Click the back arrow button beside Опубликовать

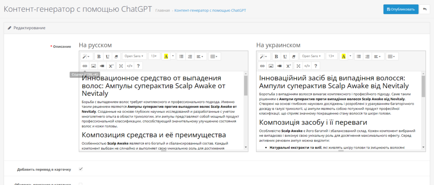pos(424,9)
